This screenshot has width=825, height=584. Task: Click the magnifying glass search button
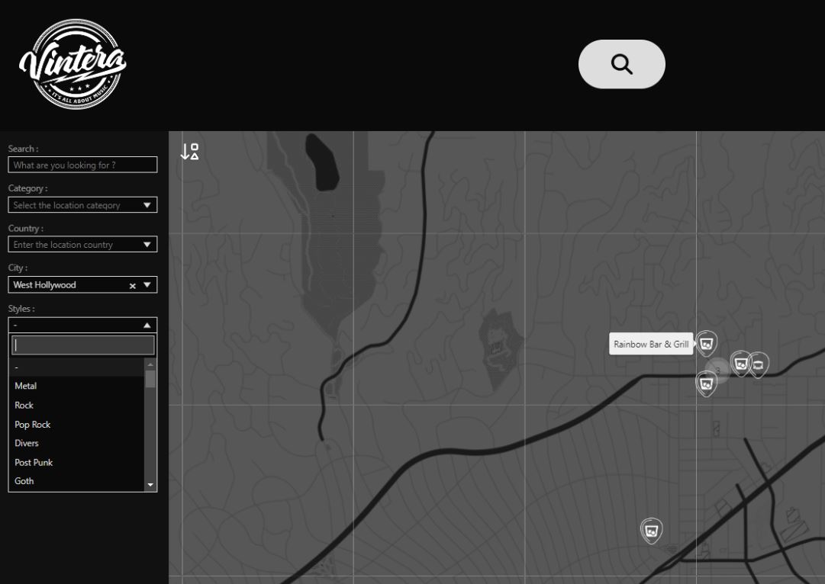tap(621, 64)
